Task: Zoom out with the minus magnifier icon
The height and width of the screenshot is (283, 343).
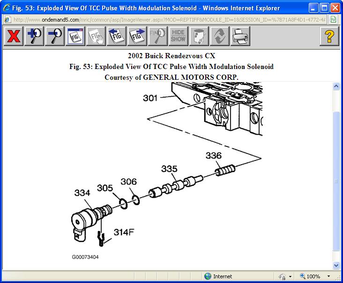Action: (55, 36)
